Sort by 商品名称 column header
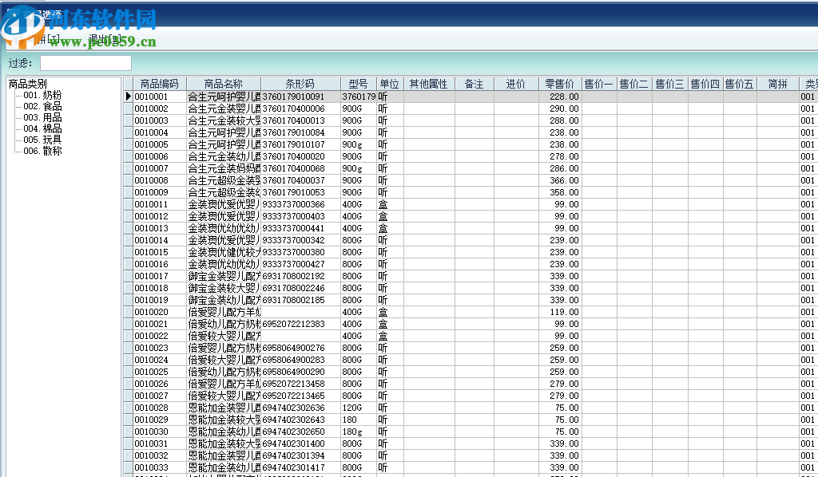The image size is (818, 477). coord(224,84)
